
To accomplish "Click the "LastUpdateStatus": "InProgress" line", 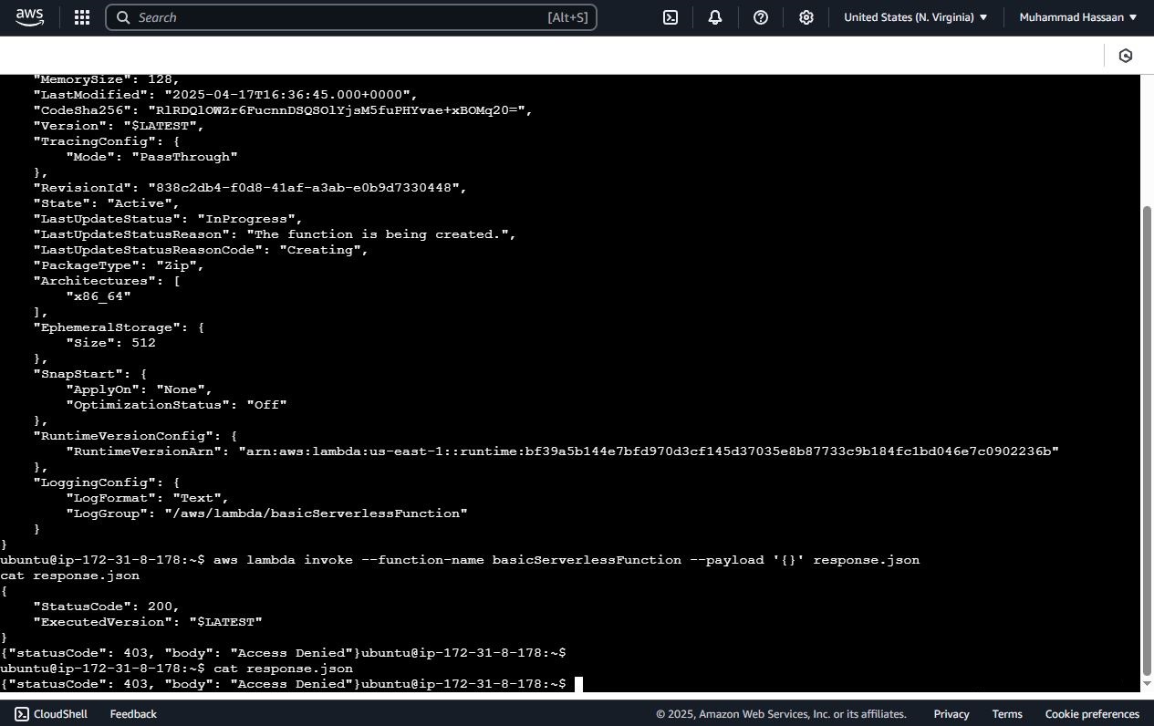I will point(168,219).
